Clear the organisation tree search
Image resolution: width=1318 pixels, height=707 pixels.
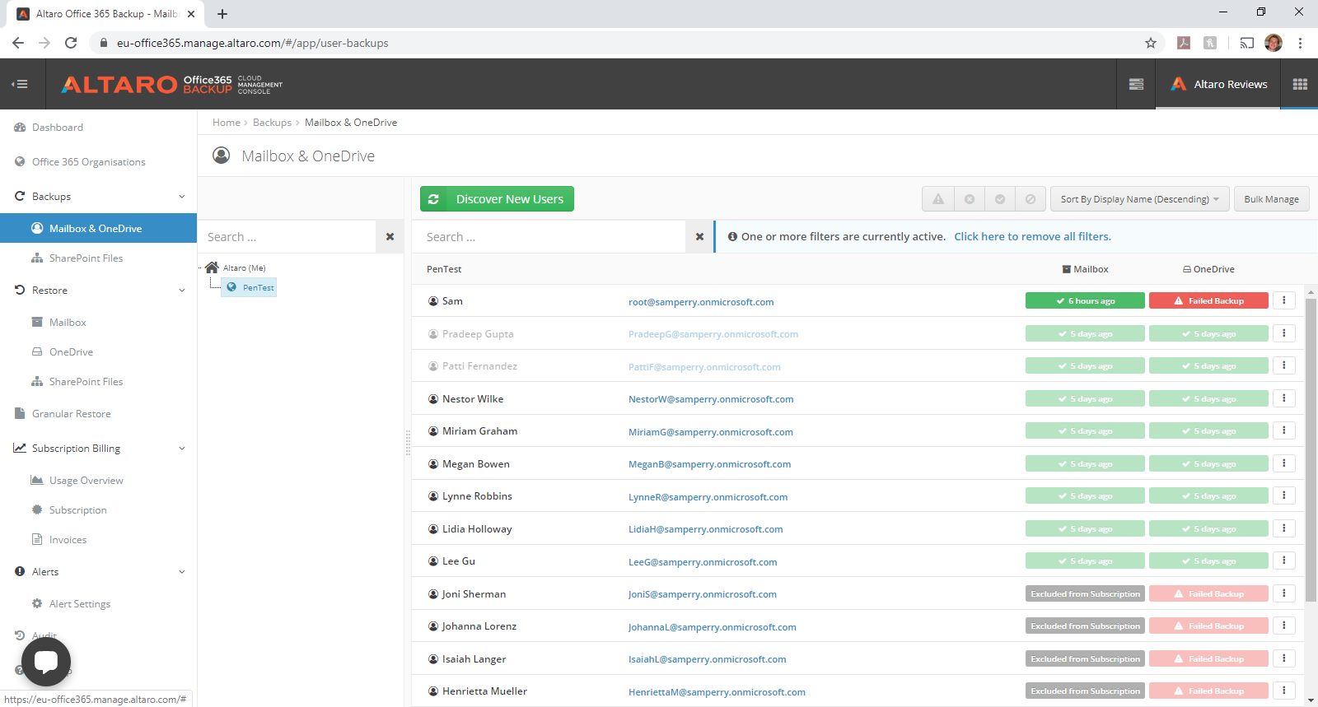click(x=390, y=237)
